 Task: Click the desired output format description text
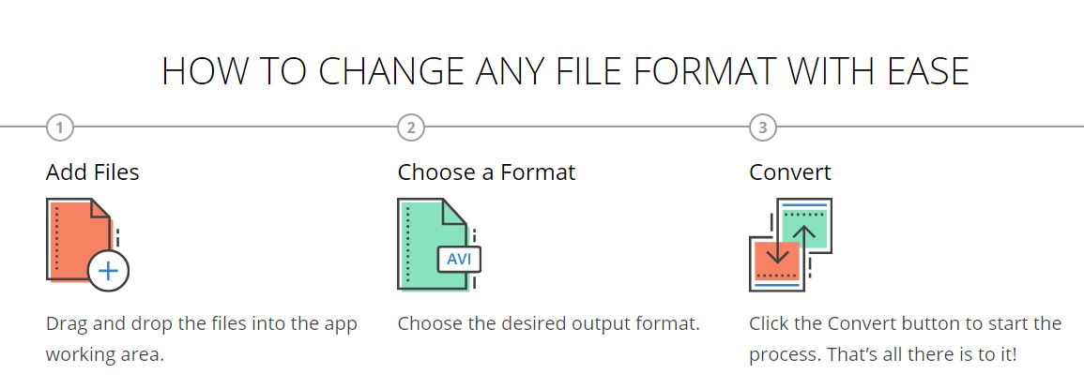(549, 323)
